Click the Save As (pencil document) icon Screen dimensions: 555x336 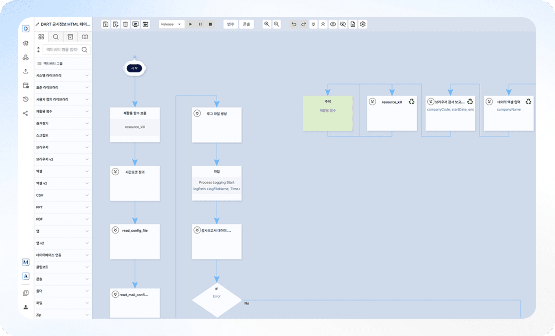[116, 24]
